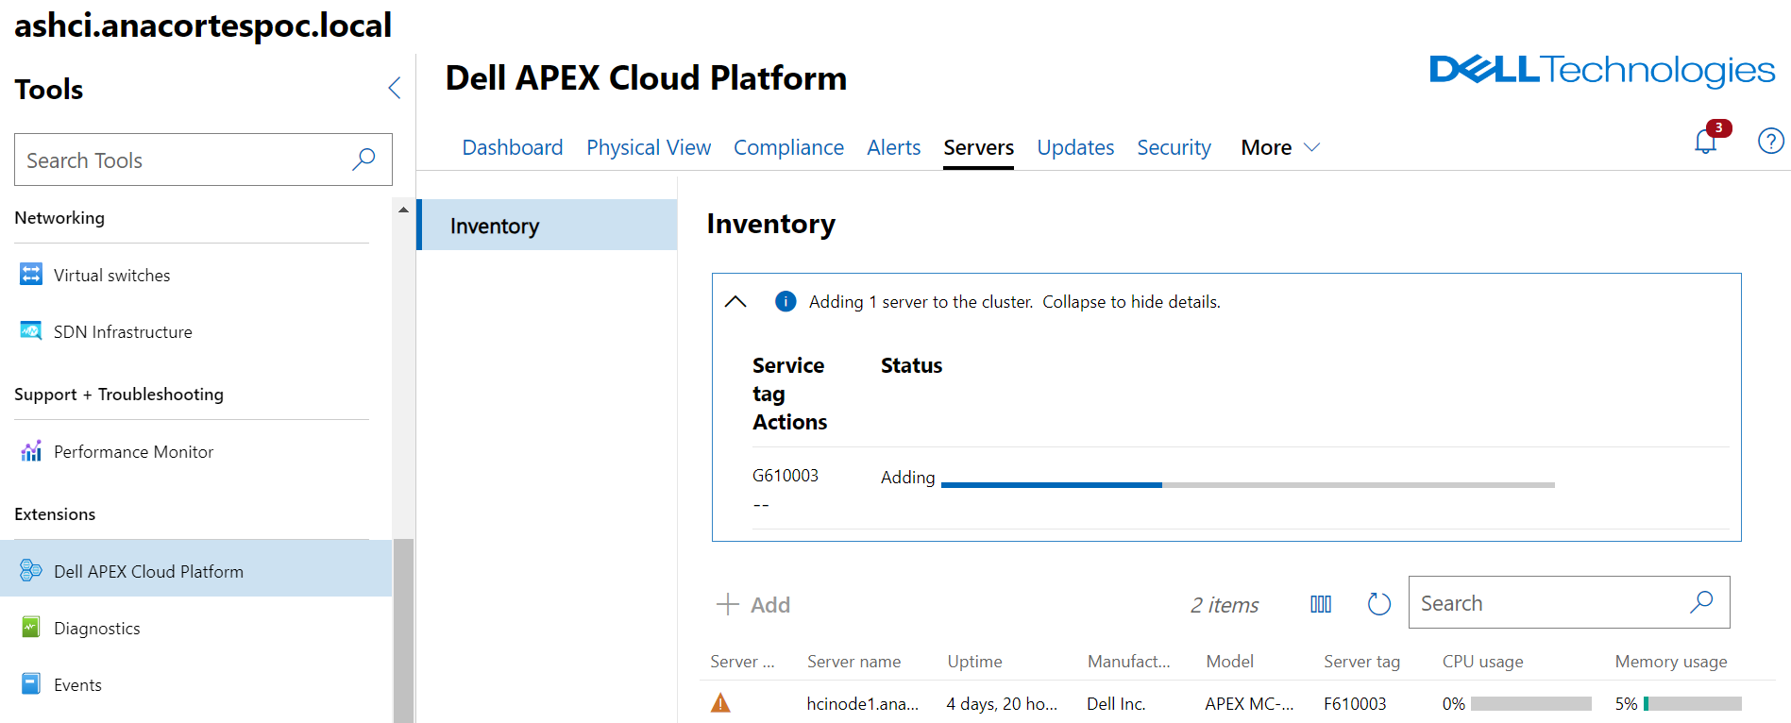Image resolution: width=1791 pixels, height=723 pixels.
Task: Collapse the Tools sidebar panel
Action: tap(395, 89)
